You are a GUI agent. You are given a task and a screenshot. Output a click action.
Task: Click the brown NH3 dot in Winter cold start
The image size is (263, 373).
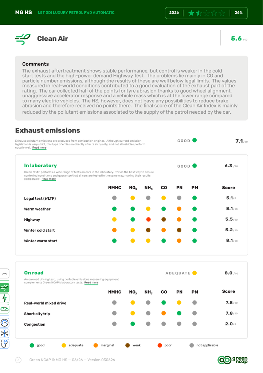click(148, 230)
